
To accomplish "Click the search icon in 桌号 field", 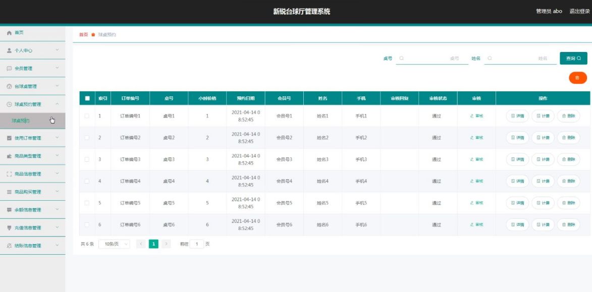I will coord(401,59).
